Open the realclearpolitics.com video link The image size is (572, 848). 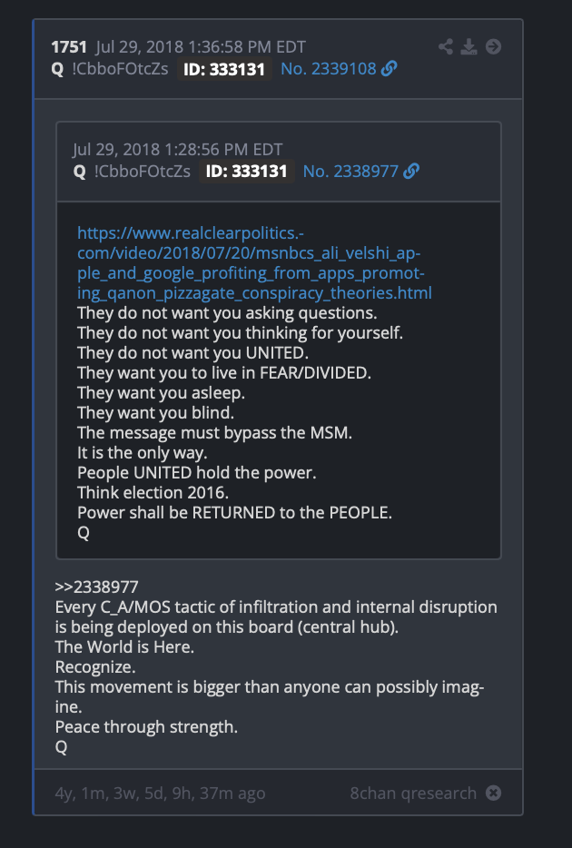click(x=254, y=262)
